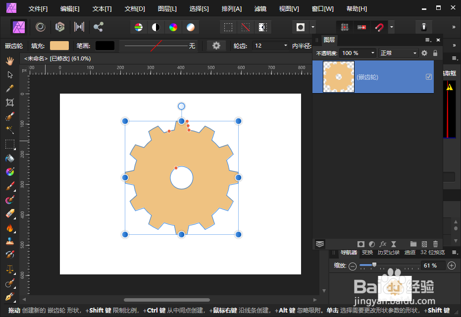Click the delete layer trash icon
Screen dimensions: 461x317
(435, 244)
